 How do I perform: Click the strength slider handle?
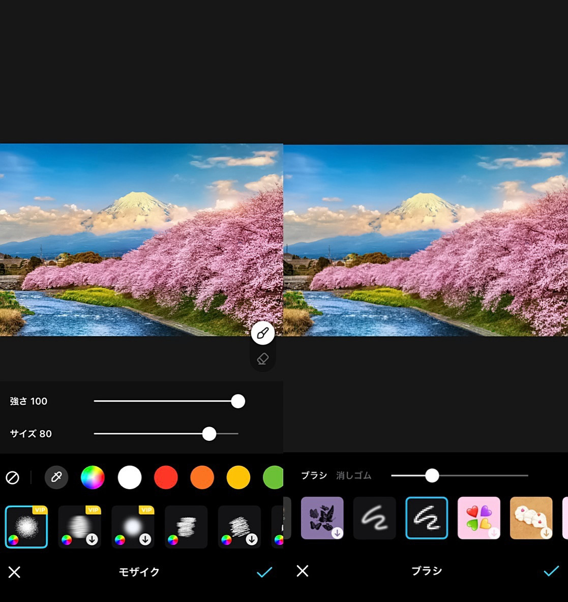(x=238, y=401)
